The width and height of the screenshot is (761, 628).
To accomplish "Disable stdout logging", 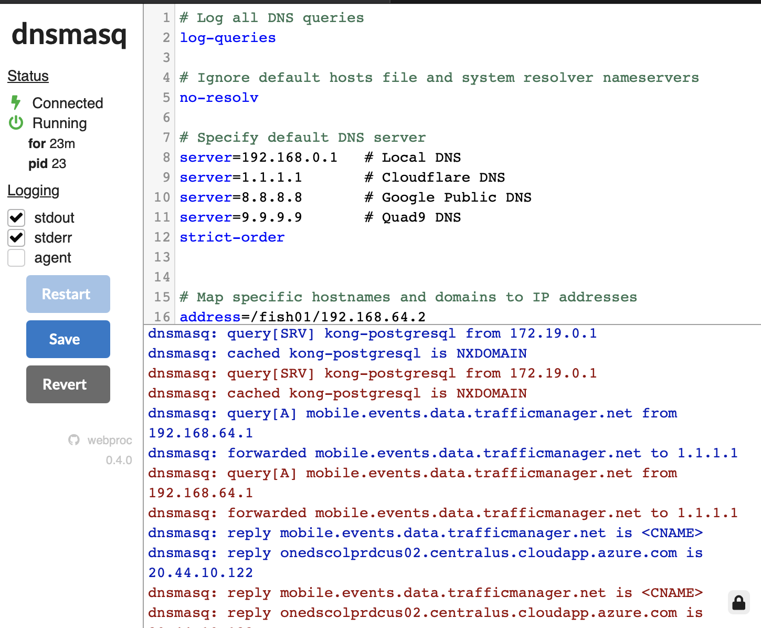I will pyautogui.click(x=16, y=218).
